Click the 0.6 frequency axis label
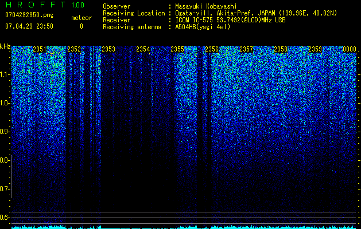The image size is (361, 229). (x=5, y=218)
